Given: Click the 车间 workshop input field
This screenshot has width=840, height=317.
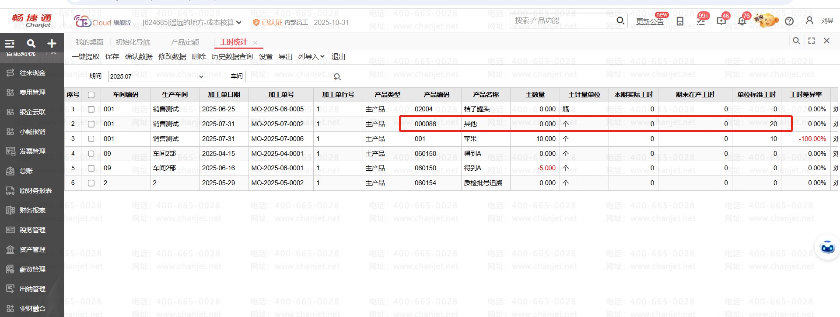Looking at the screenshot, I should 289,76.
